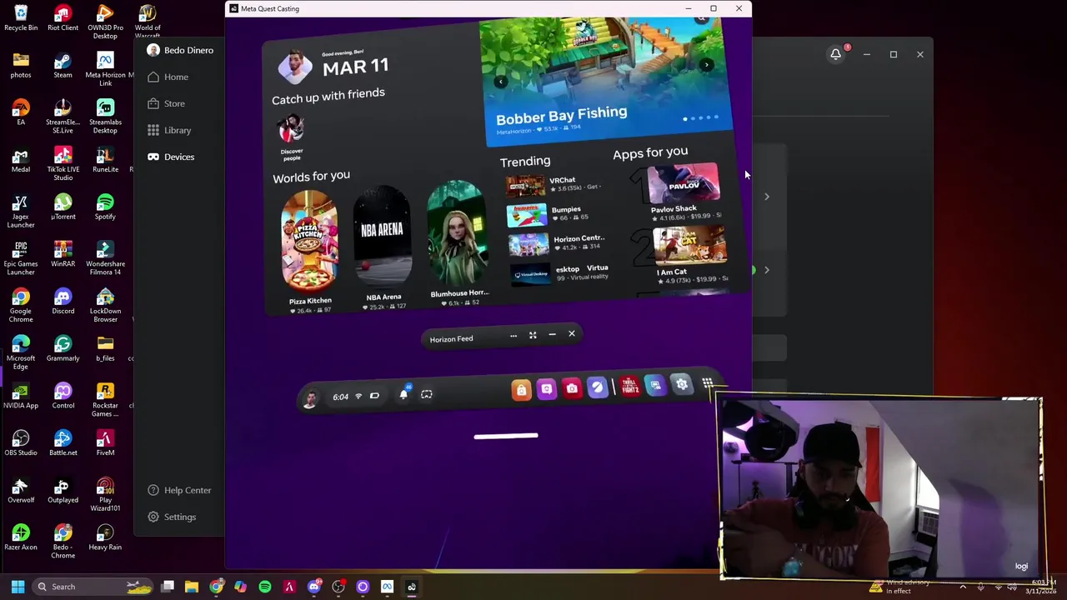Open quick settings at the 6:04 clock
This screenshot has height=600, width=1067.
pyautogui.click(x=340, y=397)
